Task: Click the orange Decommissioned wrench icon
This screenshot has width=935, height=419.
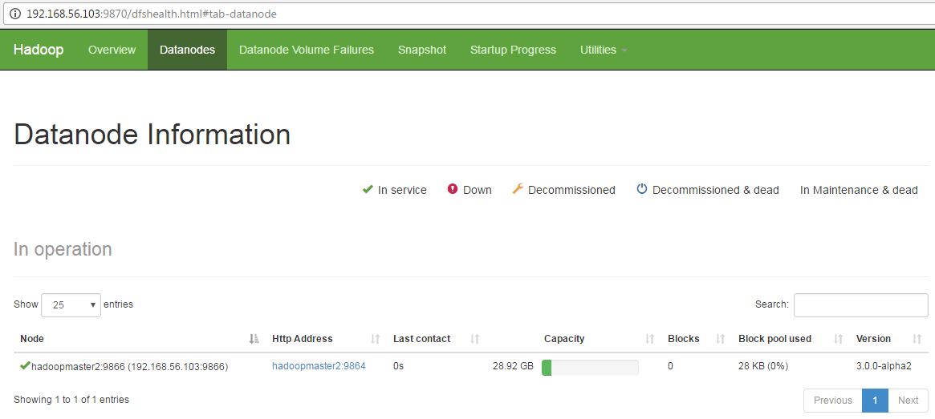Action: pos(518,189)
